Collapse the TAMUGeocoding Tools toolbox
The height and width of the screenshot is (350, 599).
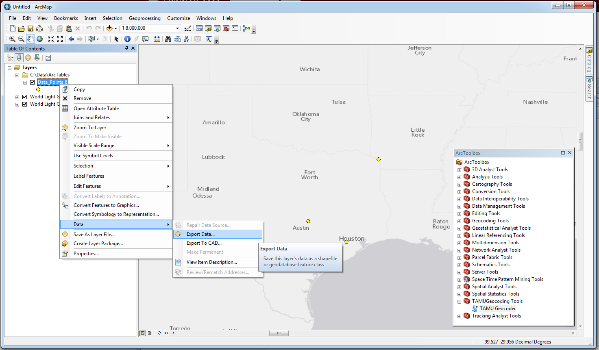(x=459, y=302)
